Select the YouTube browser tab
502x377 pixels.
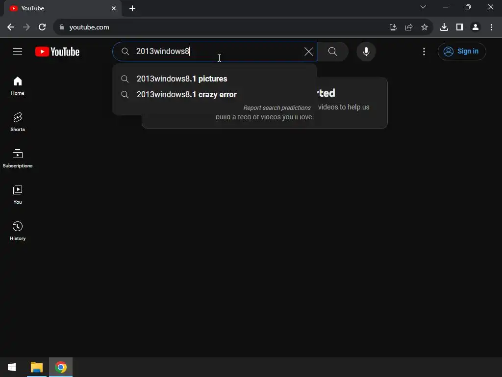click(62, 8)
